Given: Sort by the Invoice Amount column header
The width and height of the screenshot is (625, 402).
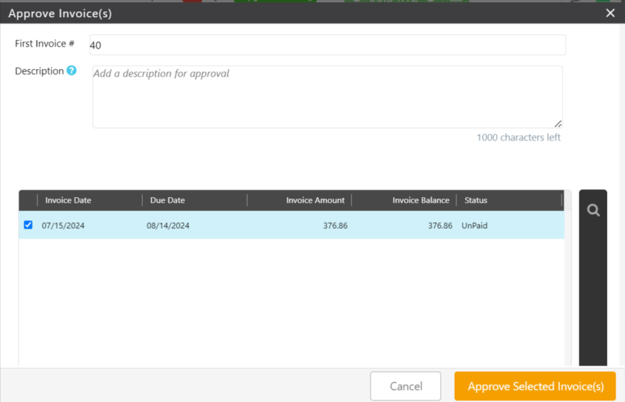Looking at the screenshot, I should (x=314, y=200).
